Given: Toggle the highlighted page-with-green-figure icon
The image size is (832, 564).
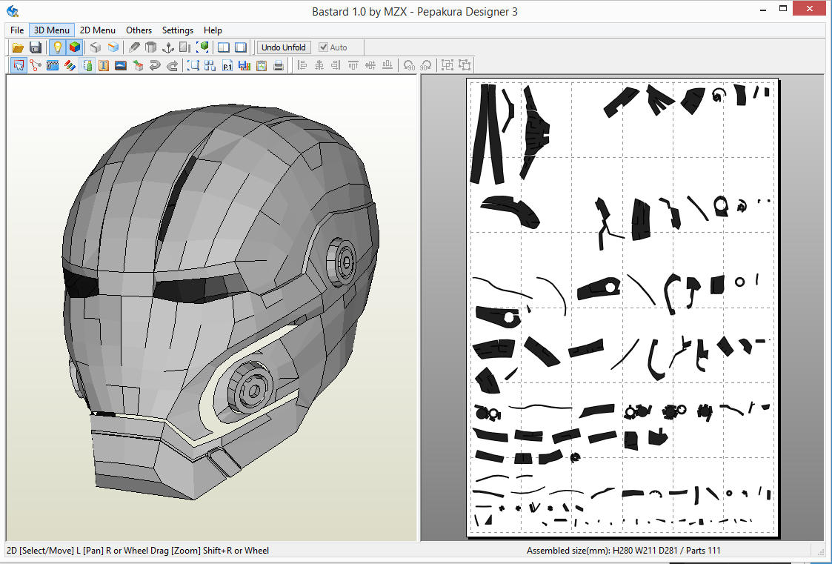Looking at the screenshot, I should click(x=87, y=65).
